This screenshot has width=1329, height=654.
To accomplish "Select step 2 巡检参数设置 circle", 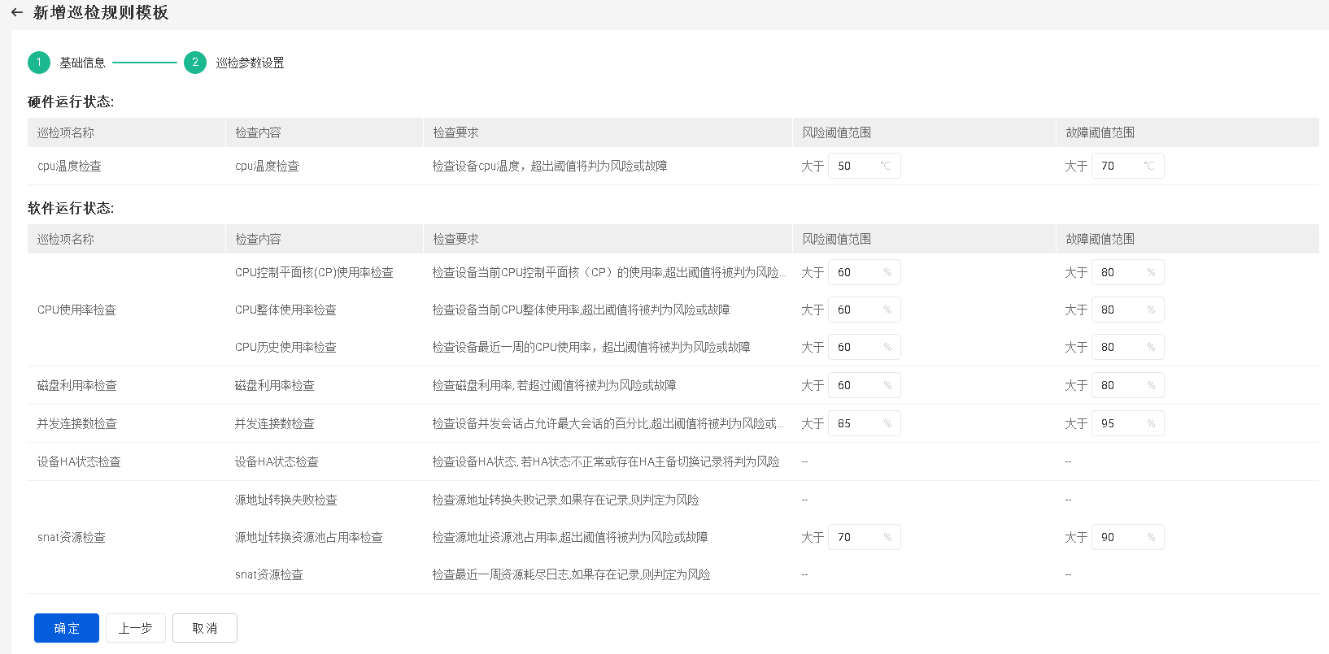I will point(195,63).
